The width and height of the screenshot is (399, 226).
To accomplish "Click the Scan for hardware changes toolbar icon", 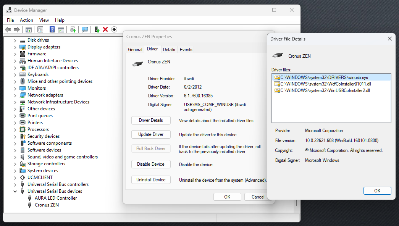I will tap(85, 29).
